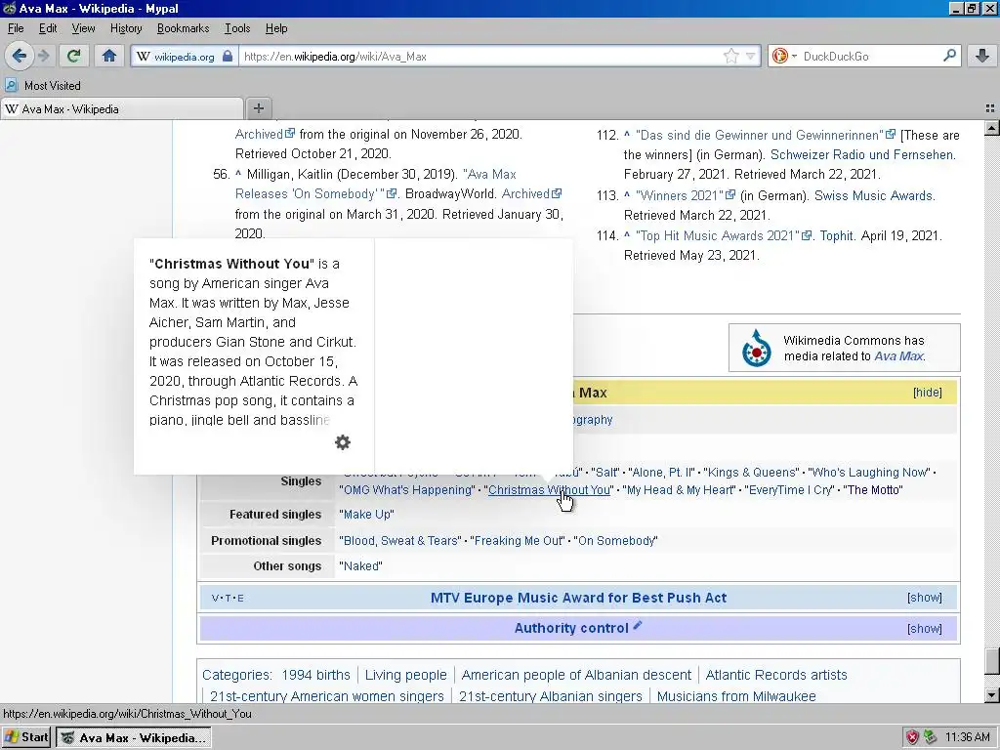Open the Atlantic Records artists category

pyautogui.click(x=776, y=675)
